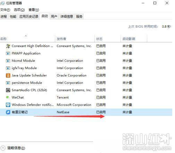Select the igfxTray Module entry
The width and height of the screenshot is (175, 153).
(24, 68)
